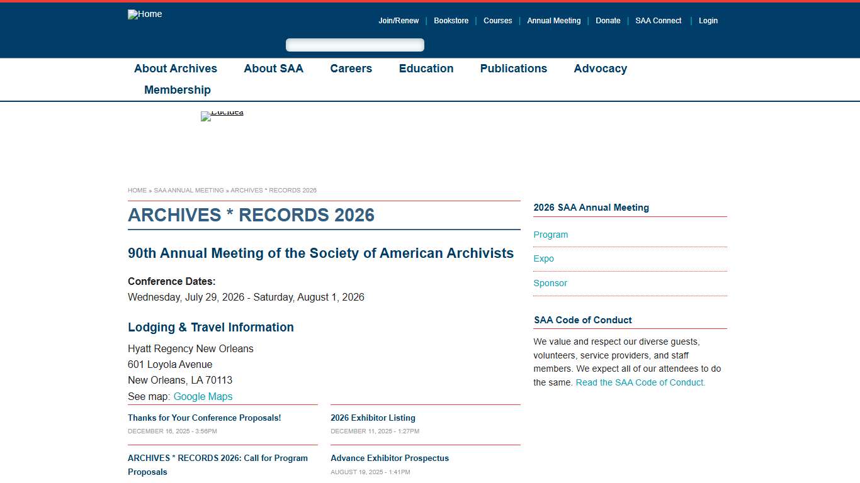Viewport: 860px width, 483px height.
Task: Select the Advocacy navigation item
Action: [x=600, y=69]
